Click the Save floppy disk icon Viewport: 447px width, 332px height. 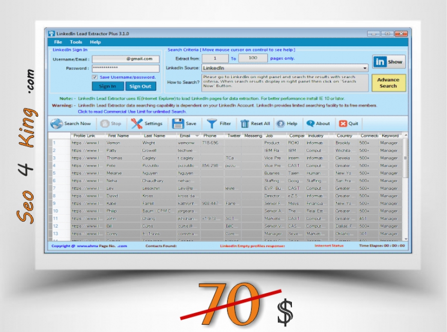(x=178, y=123)
